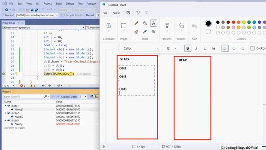The image size is (266, 150).
Task: Toggle pin on Program.cs tab
Action: [18, 22]
